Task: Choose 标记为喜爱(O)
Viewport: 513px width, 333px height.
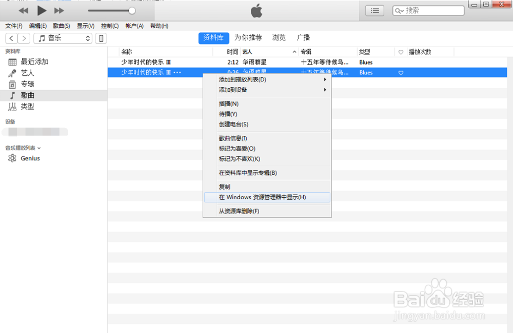Action: click(267, 149)
